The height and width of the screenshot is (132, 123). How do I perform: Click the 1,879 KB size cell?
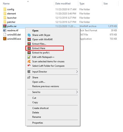tap(112, 26)
